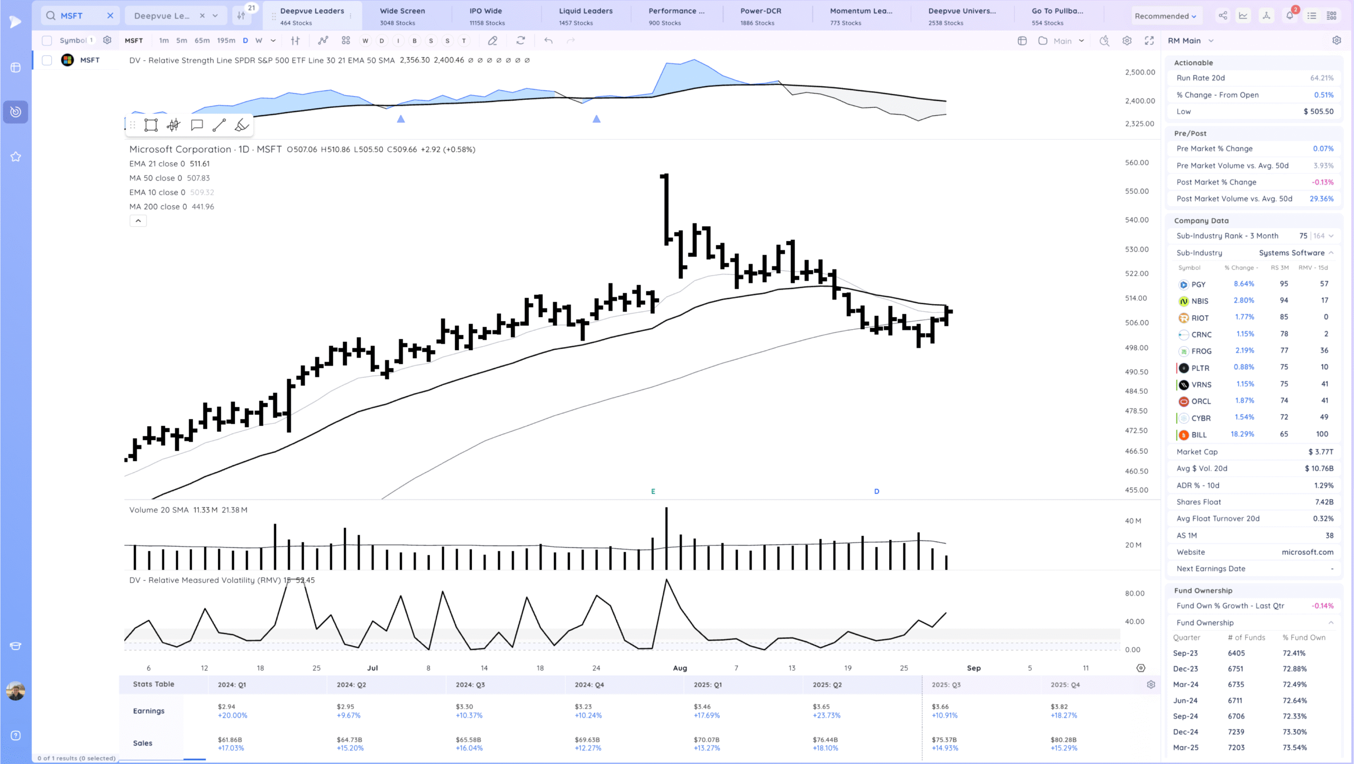Viewport: 1354px width, 764px height.
Task: Open the Momentum Leaders screen tab
Action: click(861, 16)
